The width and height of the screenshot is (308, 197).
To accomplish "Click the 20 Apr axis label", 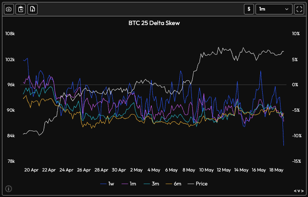I will (31, 170).
